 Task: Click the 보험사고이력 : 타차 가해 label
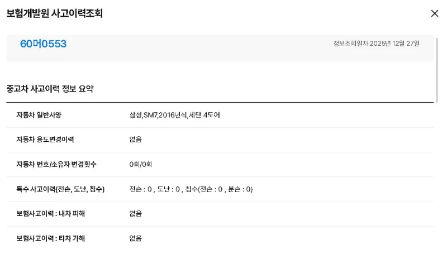point(51,238)
